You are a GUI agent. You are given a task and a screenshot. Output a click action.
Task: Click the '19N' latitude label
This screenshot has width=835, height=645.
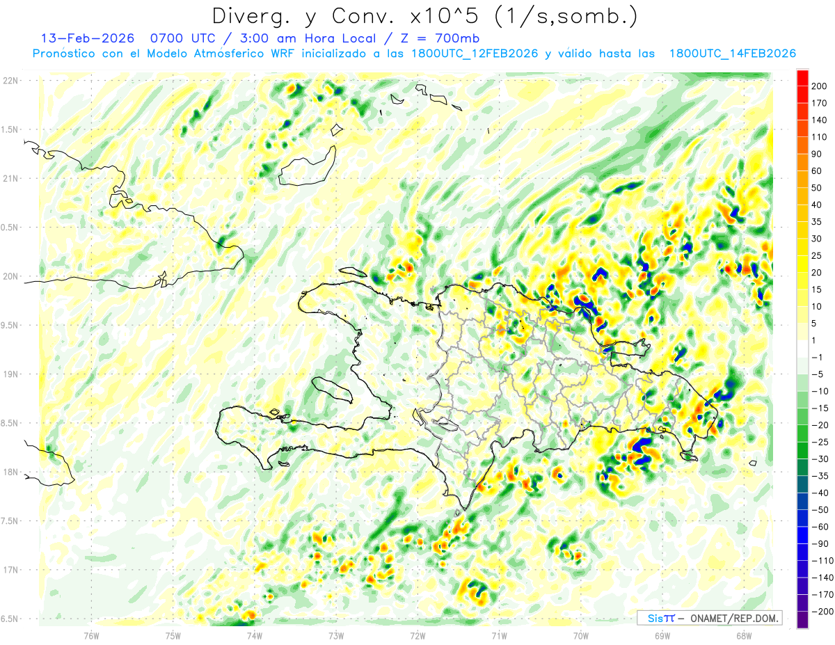tap(12, 374)
